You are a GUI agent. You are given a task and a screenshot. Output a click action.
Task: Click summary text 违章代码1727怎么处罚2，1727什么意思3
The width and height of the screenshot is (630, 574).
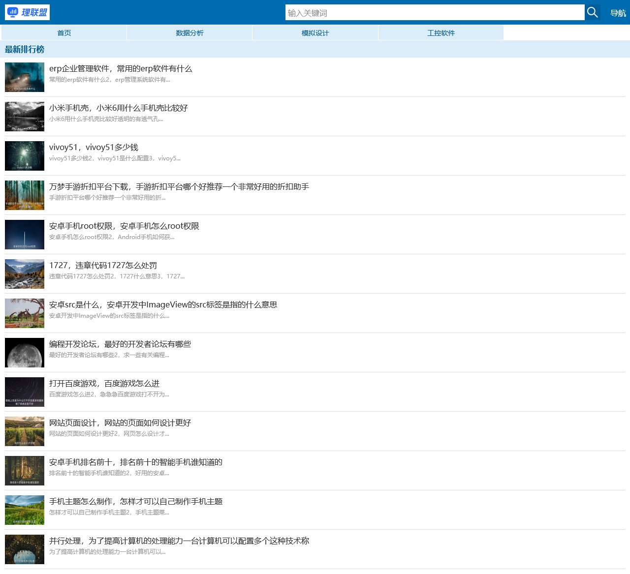tap(117, 276)
